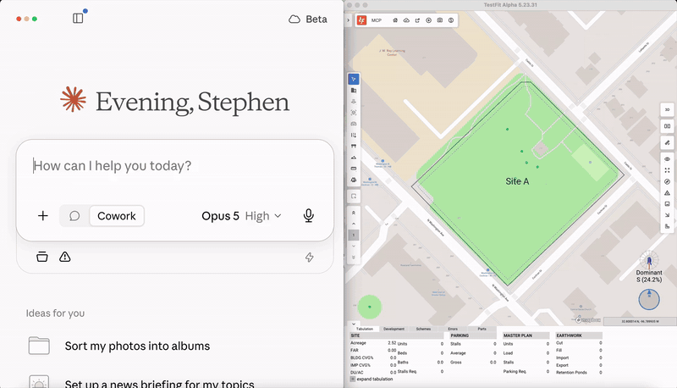
Task: Expand the TestFit left panel arrow
Action: [348, 20]
